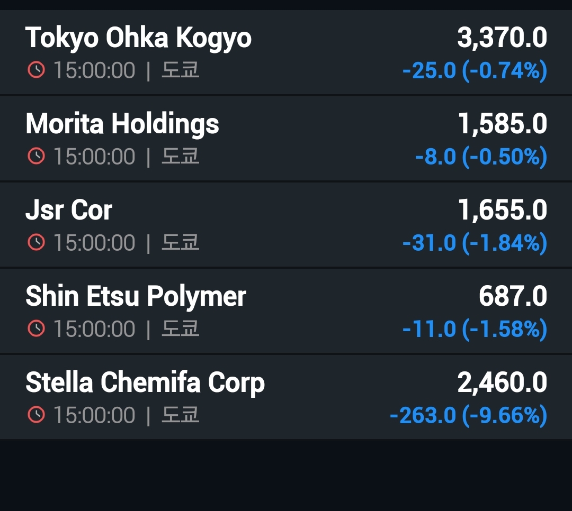Screen dimensions: 572x511
Task: Click the -11.0 (-1.58%) change value
Action: pyautogui.click(x=475, y=330)
